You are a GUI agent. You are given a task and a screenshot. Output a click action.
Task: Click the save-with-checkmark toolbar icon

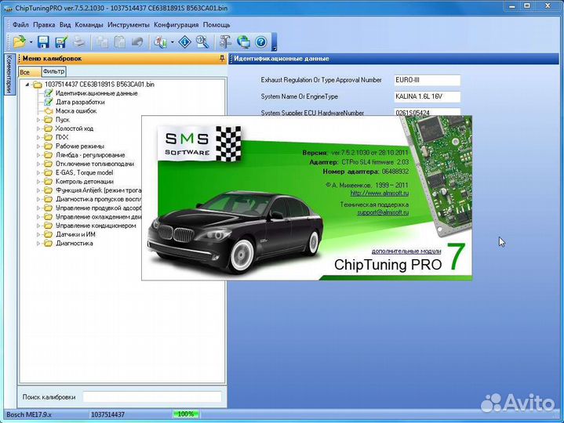tap(61, 42)
